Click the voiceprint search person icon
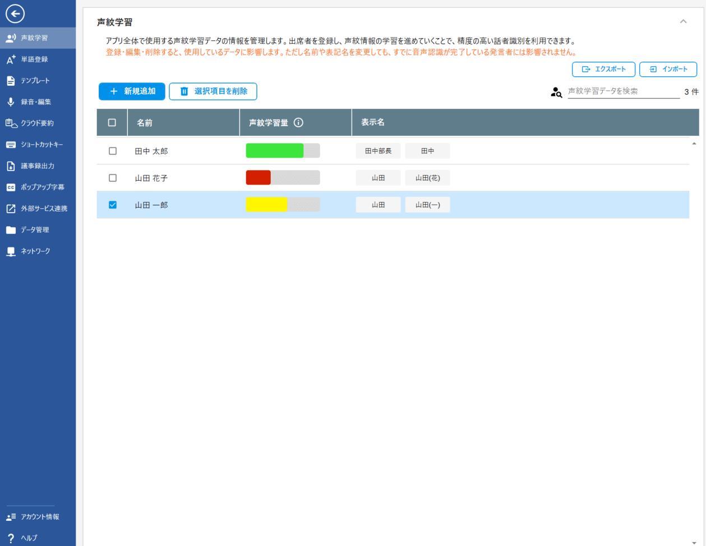This screenshot has width=706, height=546. [556, 92]
